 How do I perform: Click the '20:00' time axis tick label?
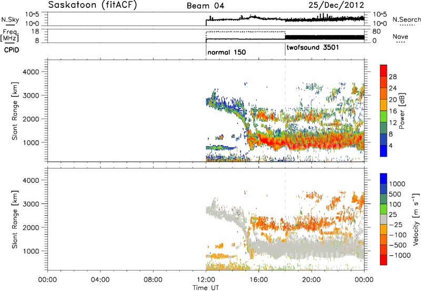[x=312, y=280]
